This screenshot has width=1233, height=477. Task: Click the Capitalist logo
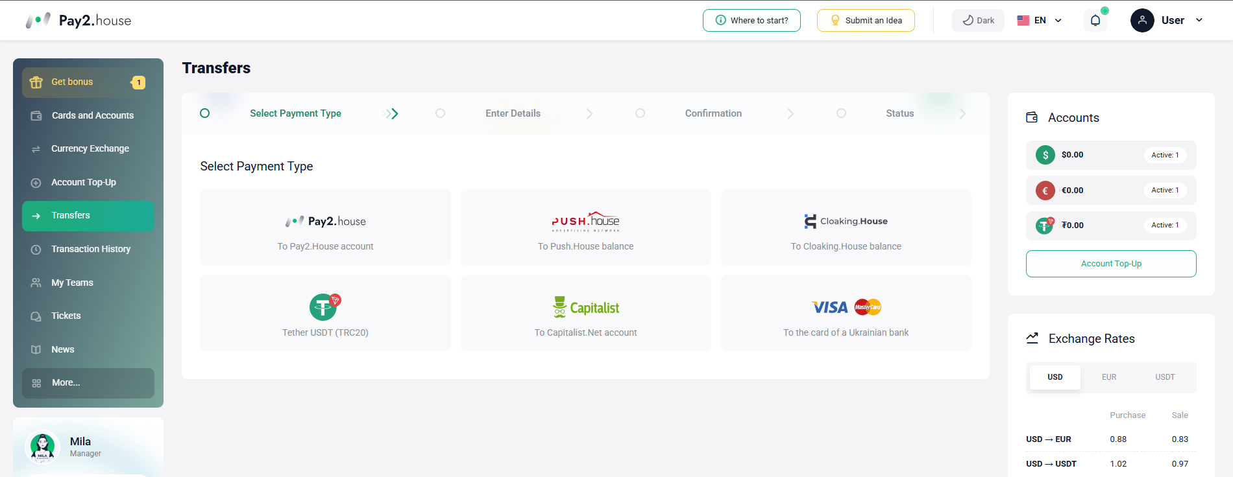(586, 307)
